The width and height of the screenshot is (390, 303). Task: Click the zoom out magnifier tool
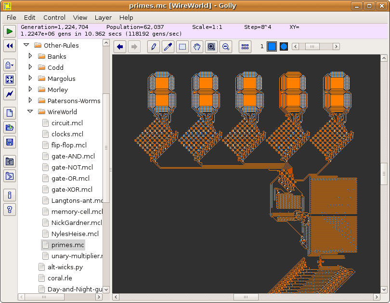coord(226,47)
